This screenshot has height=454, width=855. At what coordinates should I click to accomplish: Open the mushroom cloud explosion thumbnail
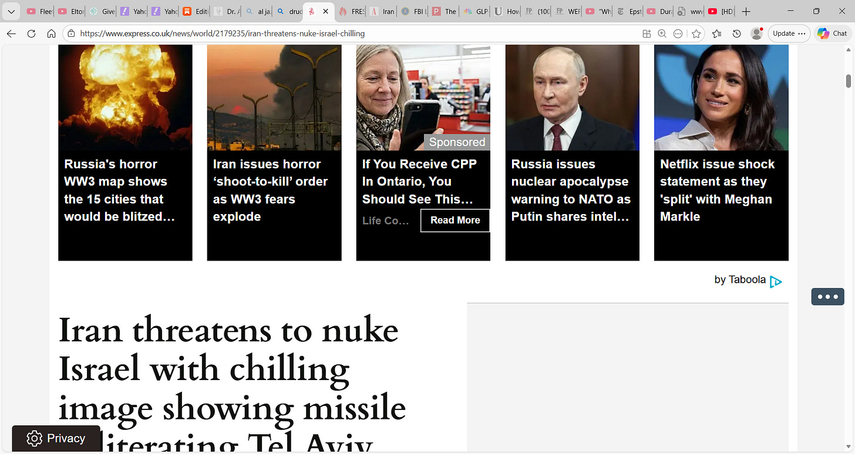point(125,97)
